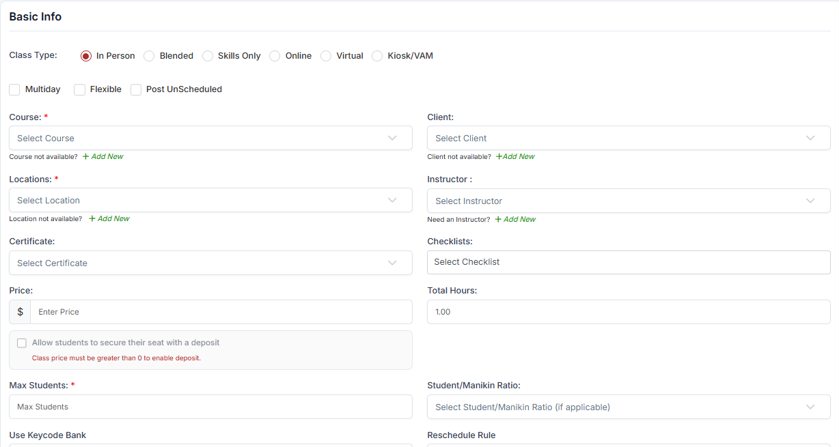Click into the Enter Price field

221,312
